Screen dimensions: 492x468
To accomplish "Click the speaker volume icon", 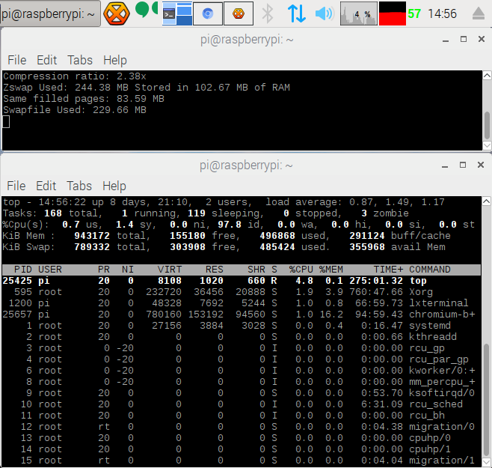I will tap(324, 13).
